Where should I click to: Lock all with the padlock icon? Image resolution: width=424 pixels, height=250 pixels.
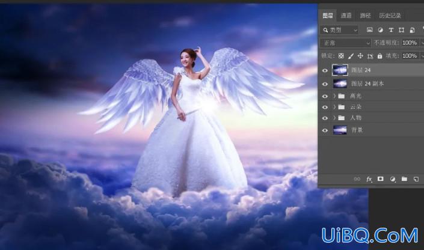[x=379, y=56]
